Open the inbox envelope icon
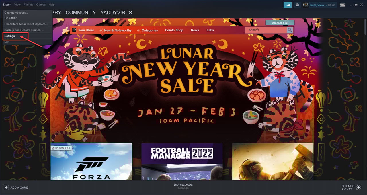Screen dimensions: 367x195 pyautogui.click(x=297, y=5)
